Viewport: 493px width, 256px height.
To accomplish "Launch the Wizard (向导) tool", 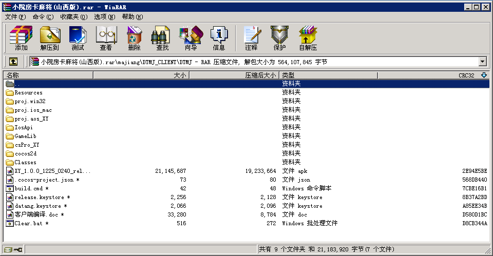I will [x=191, y=38].
